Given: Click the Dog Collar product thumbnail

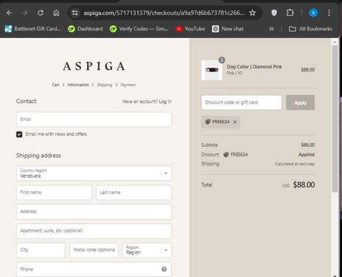Looking at the screenshot, I should point(212,70).
